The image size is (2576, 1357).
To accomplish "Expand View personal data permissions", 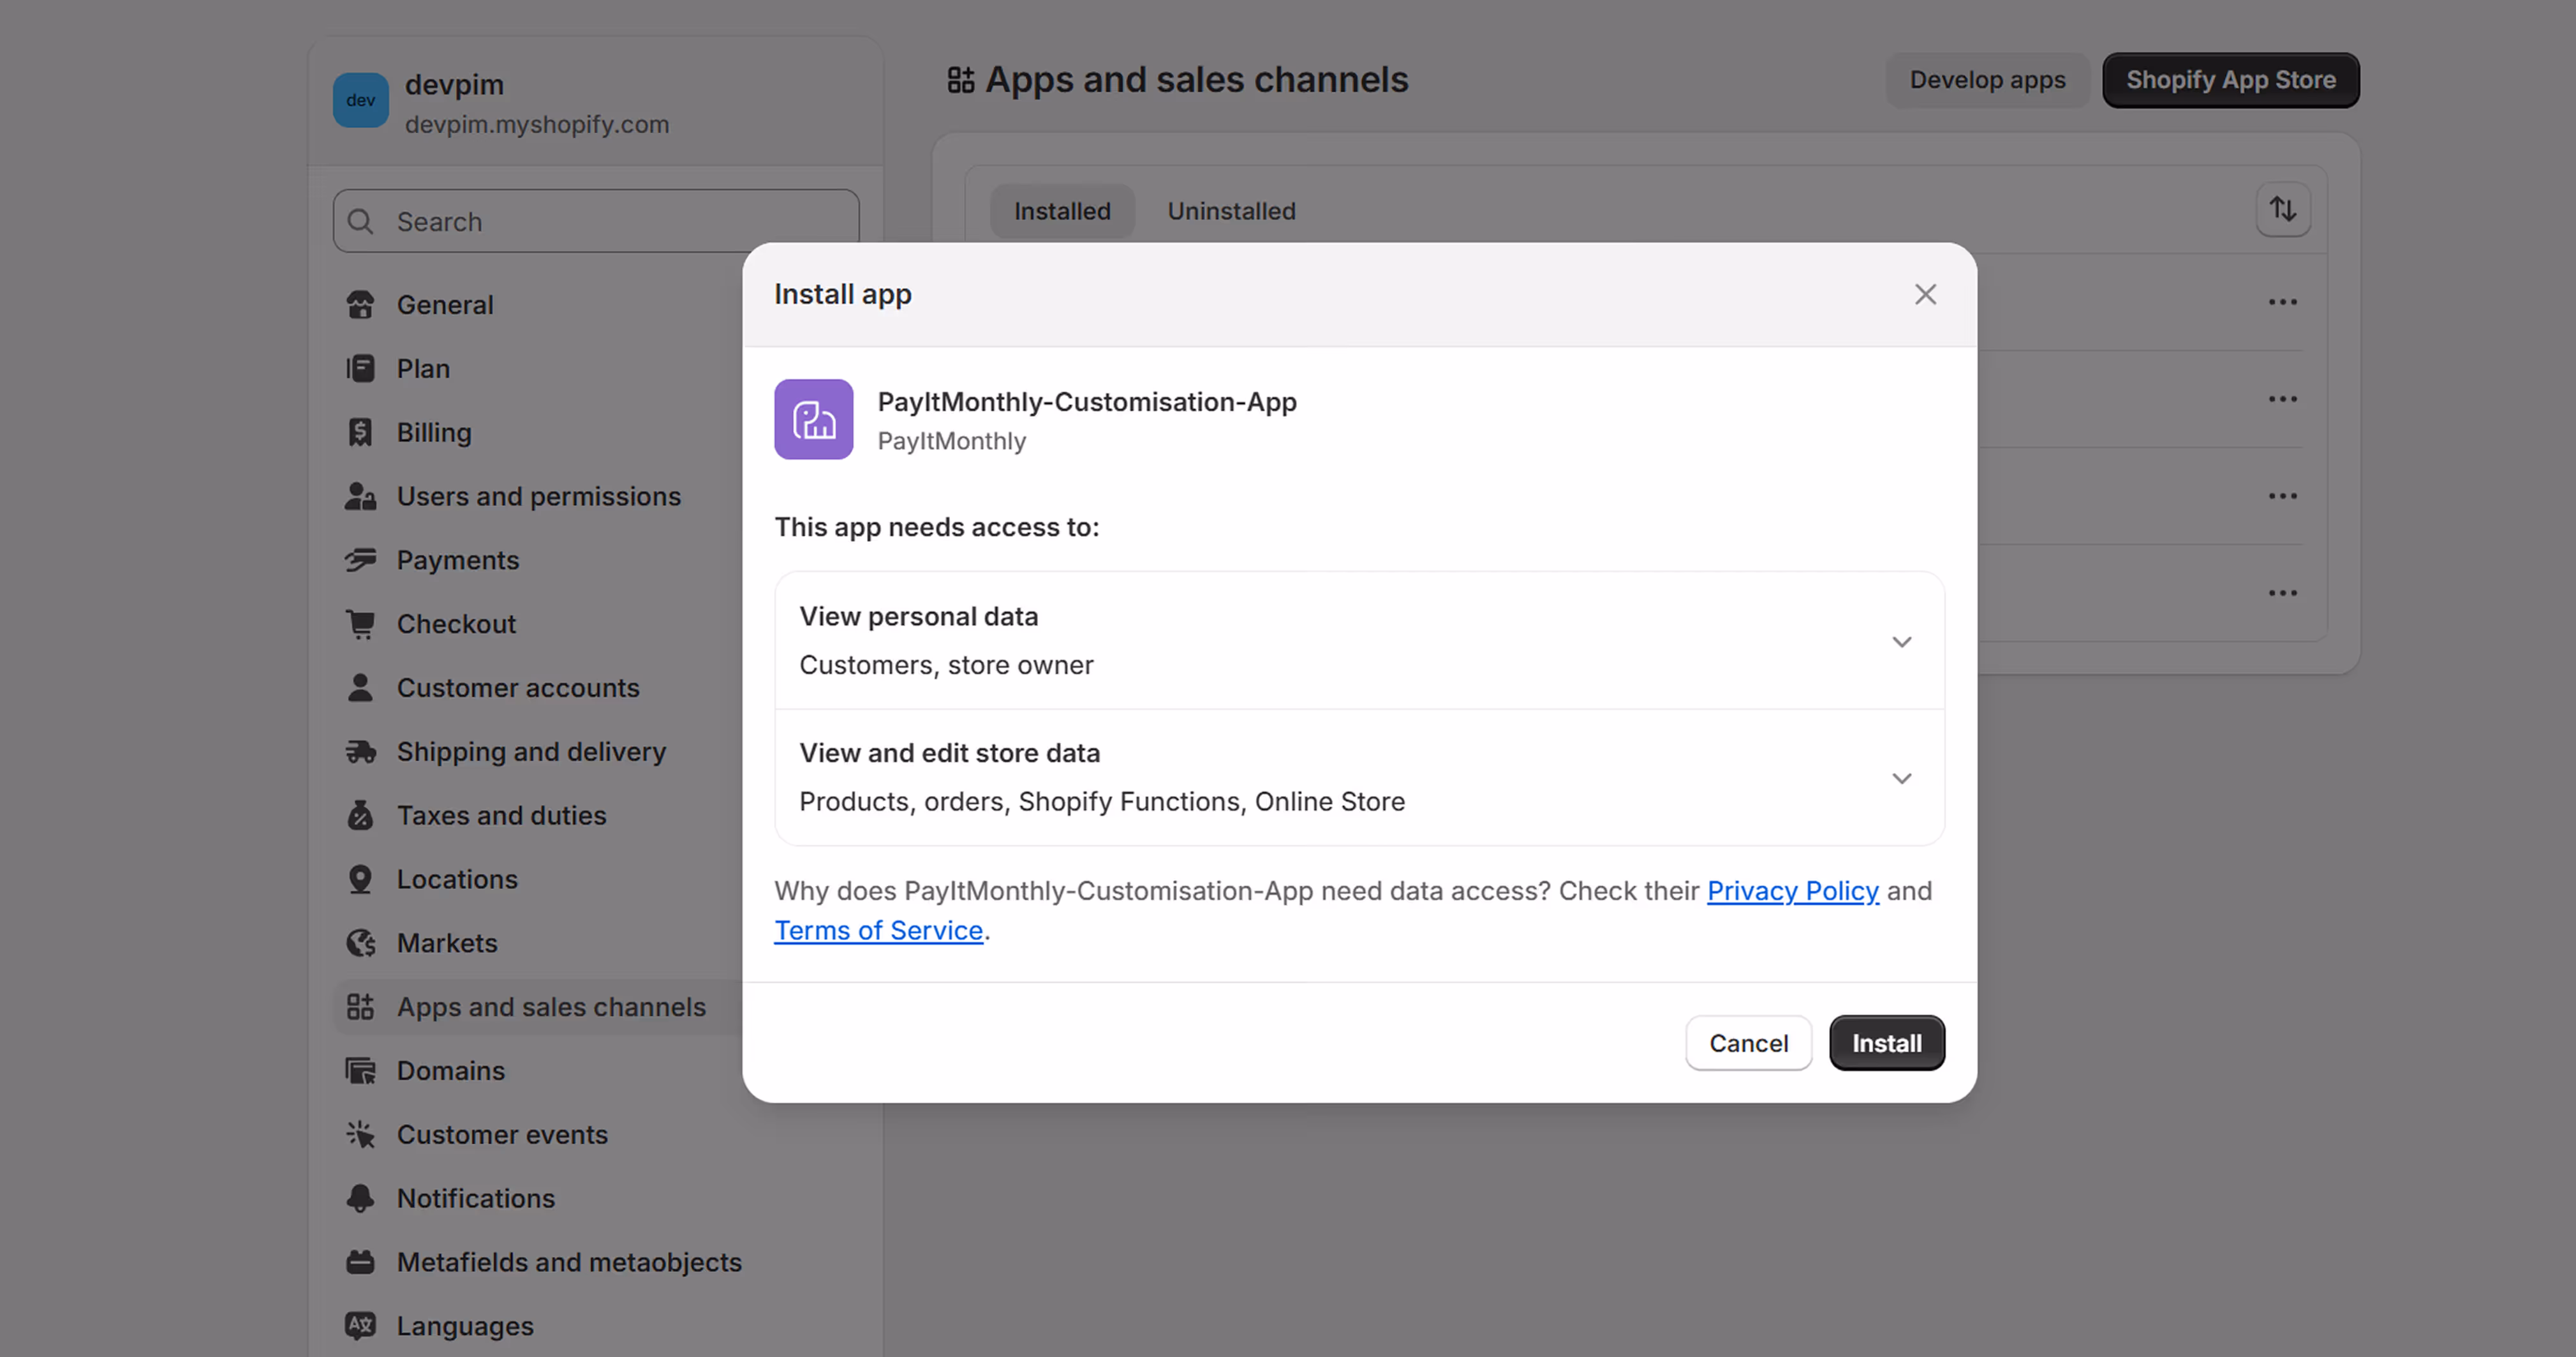I will click(1901, 641).
